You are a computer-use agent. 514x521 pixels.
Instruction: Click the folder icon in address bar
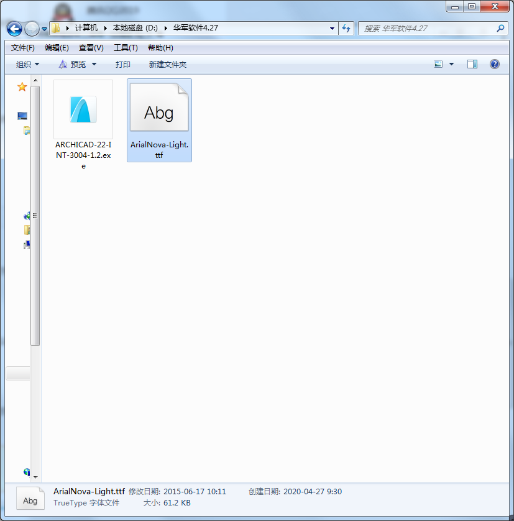(56, 28)
